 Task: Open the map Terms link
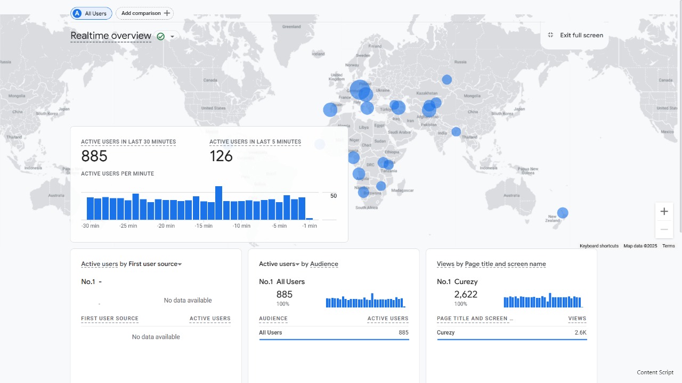click(x=668, y=246)
